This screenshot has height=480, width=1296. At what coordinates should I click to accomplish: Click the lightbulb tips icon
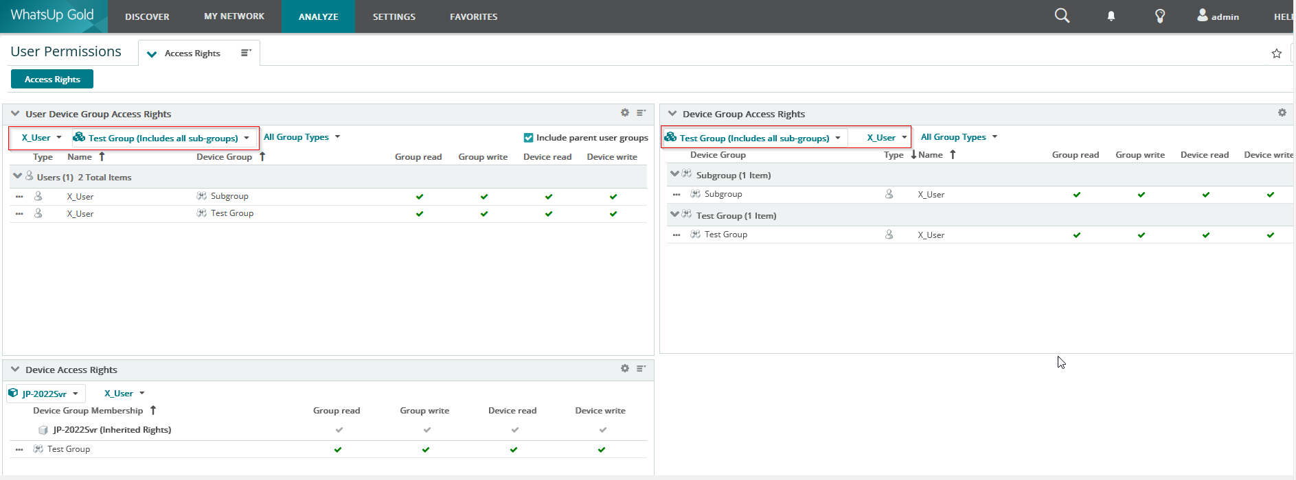click(1160, 16)
